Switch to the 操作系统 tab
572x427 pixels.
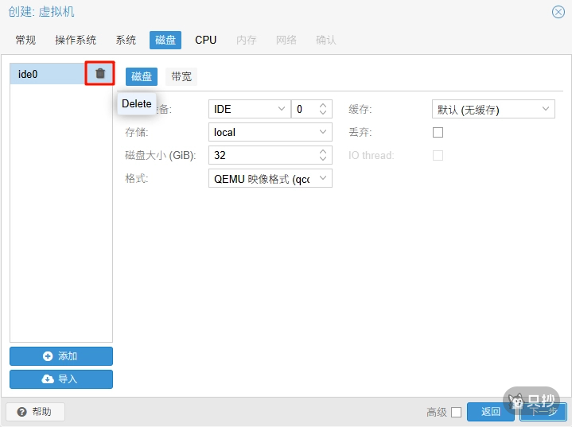pos(76,40)
